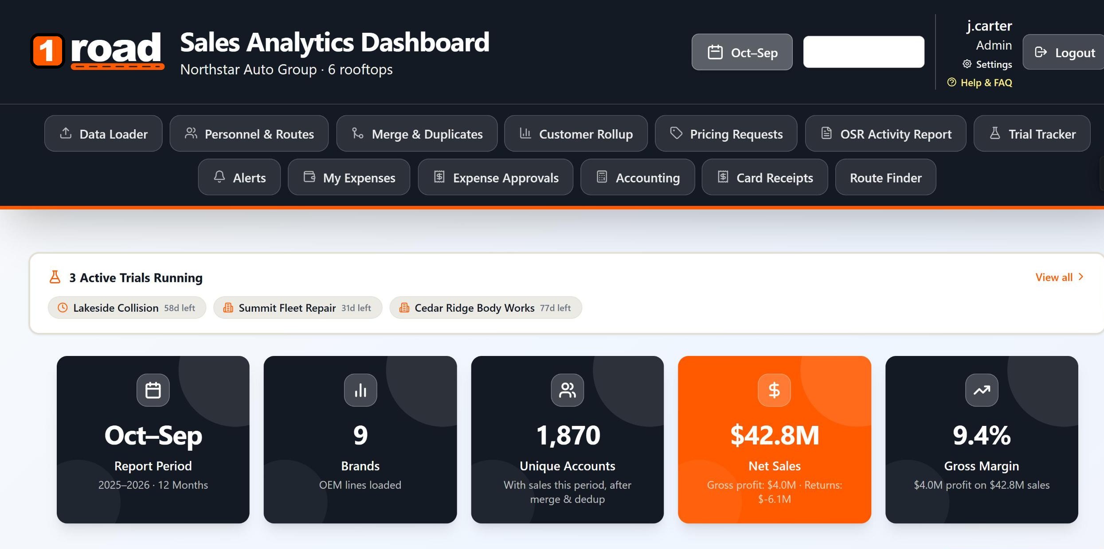The image size is (1104, 549).
Task: Open the Customer Rollup page
Action: pyautogui.click(x=576, y=134)
